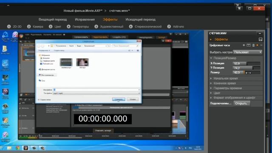
Task: Click счётчик.wmv in the breadcrumb
Action: (x=119, y=11)
